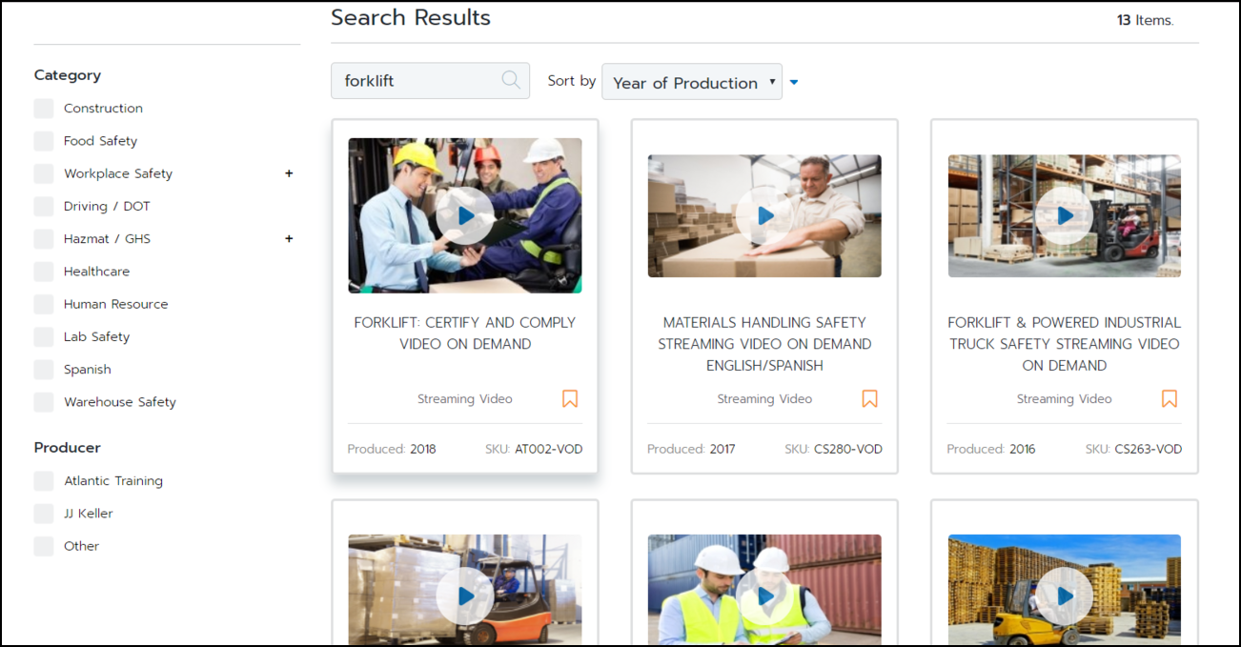Click the Producer section heading
The width and height of the screenshot is (1241, 647).
click(68, 448)
